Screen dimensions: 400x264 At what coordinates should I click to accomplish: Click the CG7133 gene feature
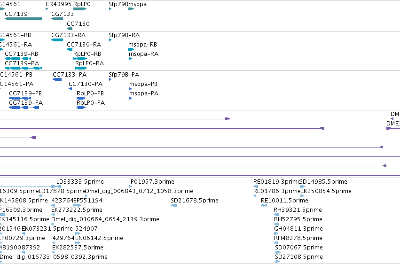57,19
